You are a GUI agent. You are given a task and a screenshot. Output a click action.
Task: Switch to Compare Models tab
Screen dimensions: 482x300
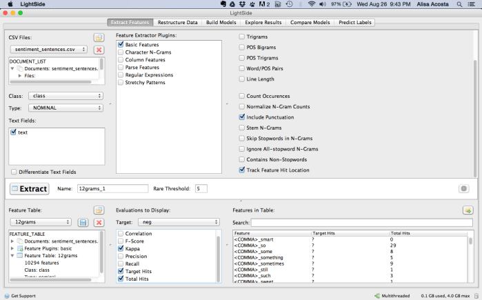pos(310,23)
